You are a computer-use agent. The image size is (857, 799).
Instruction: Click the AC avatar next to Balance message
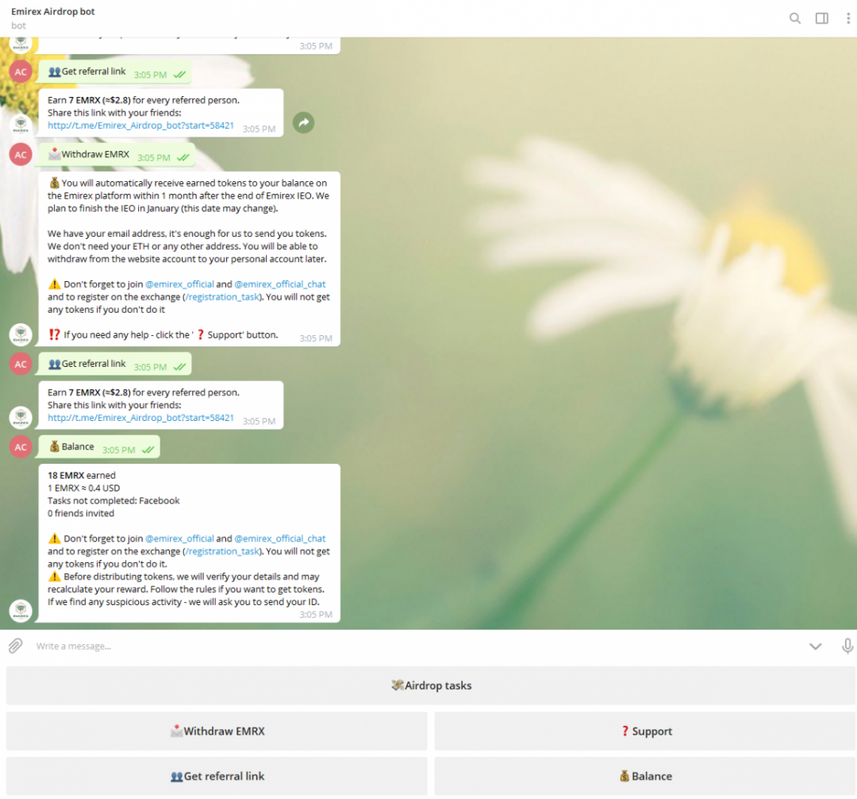coord(21,446)
